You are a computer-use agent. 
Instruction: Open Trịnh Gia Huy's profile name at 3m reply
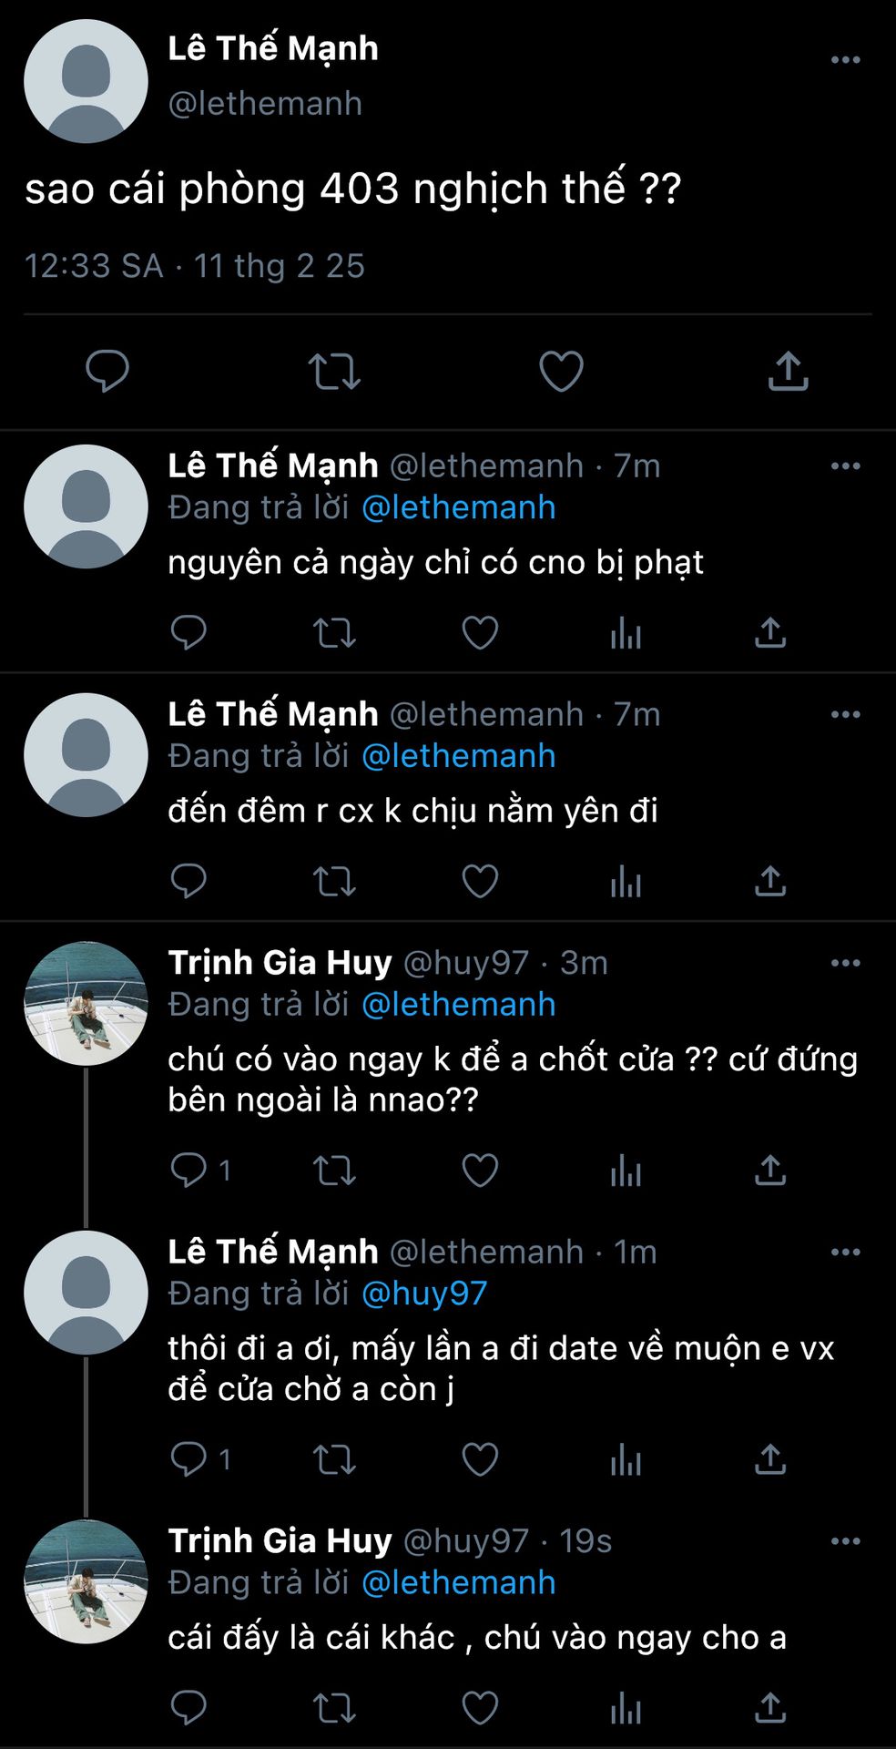[x=280, y=963]
